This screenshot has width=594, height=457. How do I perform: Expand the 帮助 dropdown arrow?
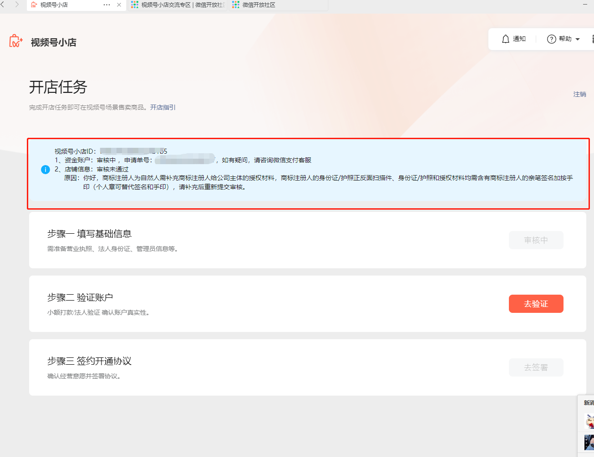[x=578, y=40]
